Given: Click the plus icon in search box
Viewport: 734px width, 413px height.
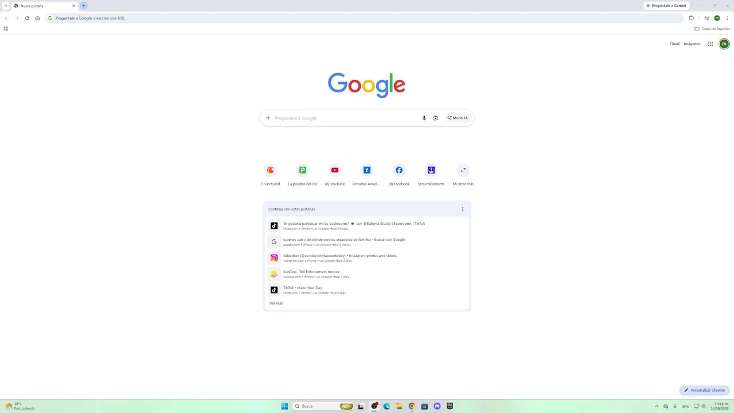Looking at the screenshot, I should [268, 118].
